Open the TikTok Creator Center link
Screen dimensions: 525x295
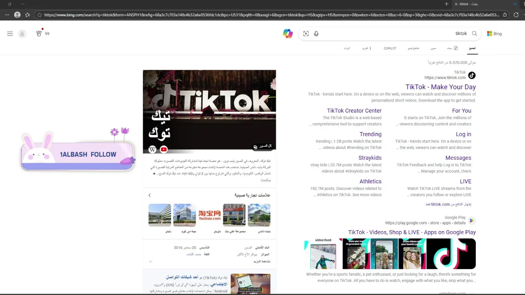point(354,111)
